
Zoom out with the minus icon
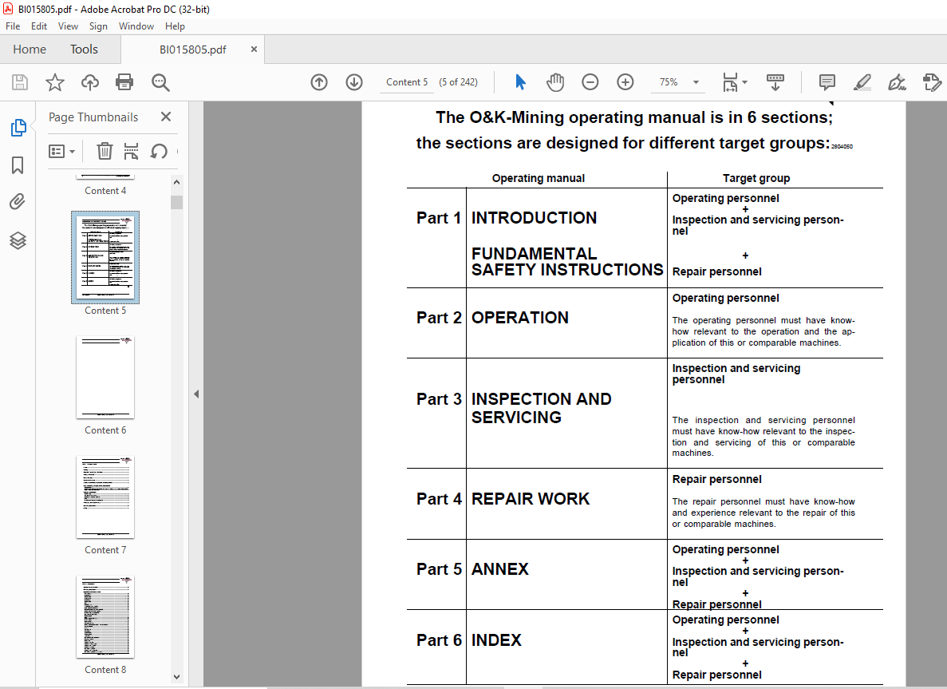(590, 82)
